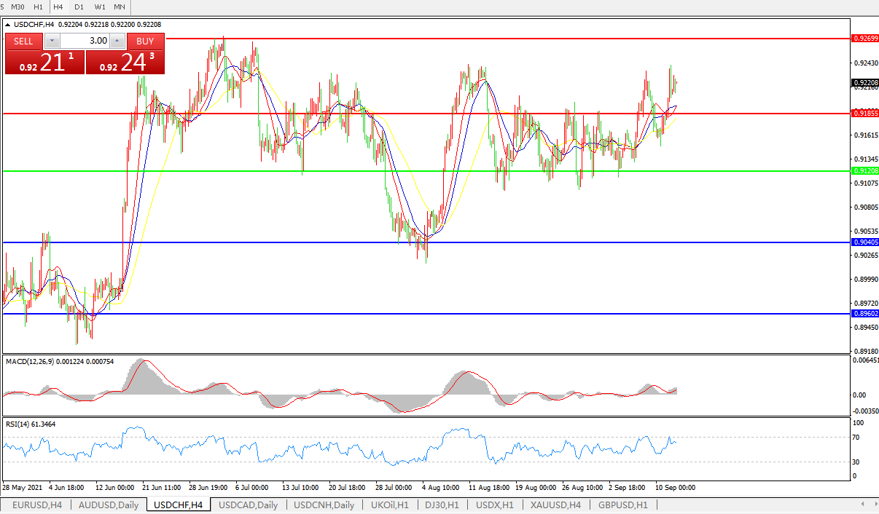The width and height of the screenshot is (879, 514).
Task: Choose the W1 weekly timeframe
Action: [99, 7]
